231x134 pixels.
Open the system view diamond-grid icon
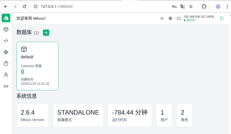6,52
